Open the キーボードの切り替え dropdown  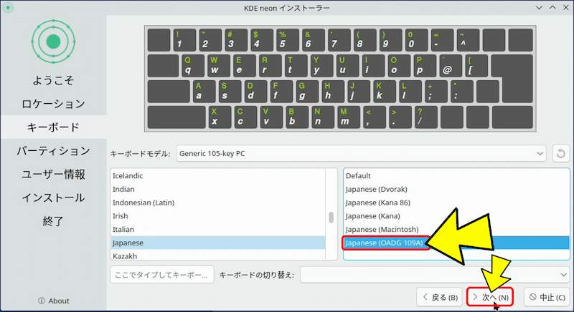pos(435,275)
